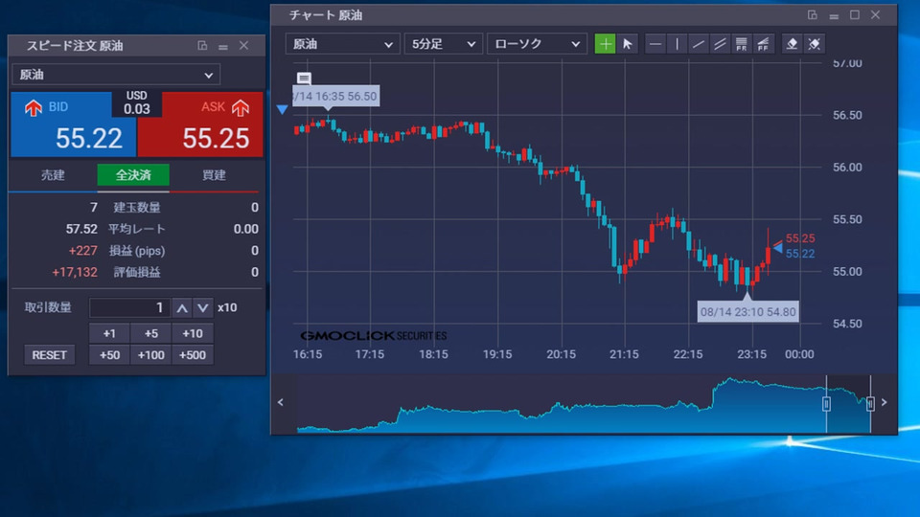Open the 原油 symbol dropdown in order panel
Viewport: 920px width, 517px height.
[116, 75]
